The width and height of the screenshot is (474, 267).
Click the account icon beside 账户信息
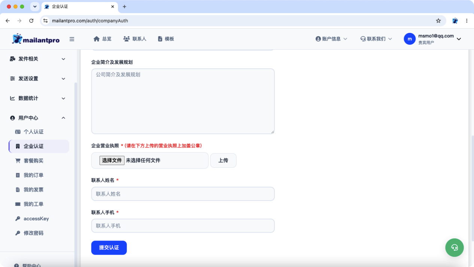[x=318, y=39]
